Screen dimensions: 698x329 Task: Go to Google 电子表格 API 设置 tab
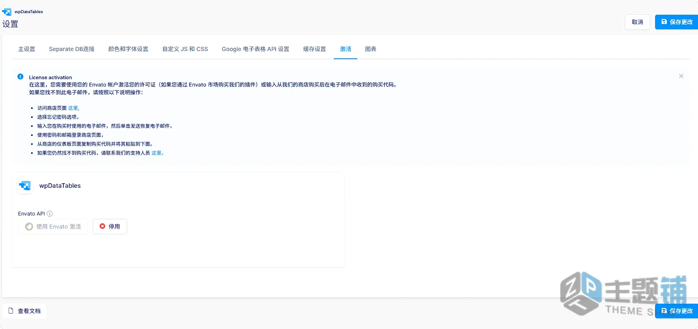pos(256,49)
